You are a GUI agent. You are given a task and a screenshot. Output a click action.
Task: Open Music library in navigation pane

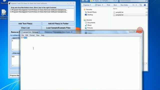click(89, 25)
